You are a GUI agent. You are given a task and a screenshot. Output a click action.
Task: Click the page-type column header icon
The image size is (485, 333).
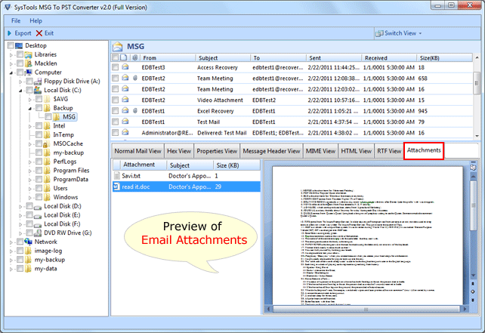(x=124, y=57)
